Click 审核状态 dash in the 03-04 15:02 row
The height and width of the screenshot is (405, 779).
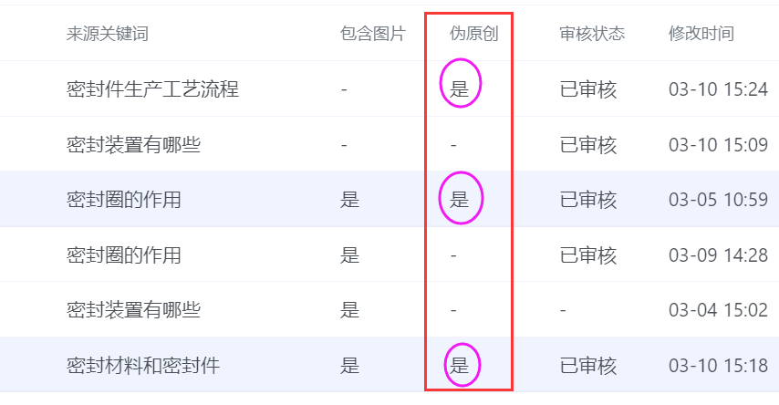[563, 311]
